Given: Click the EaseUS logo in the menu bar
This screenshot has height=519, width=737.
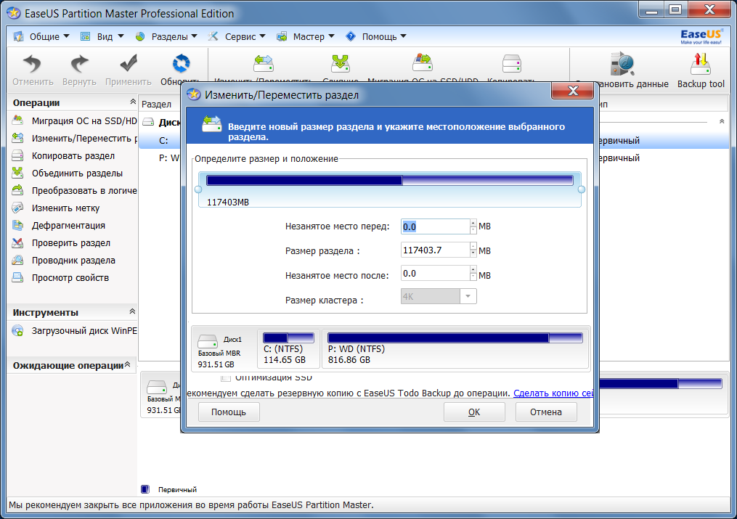Looking at the screenshot, I should [x=701, y=36].
